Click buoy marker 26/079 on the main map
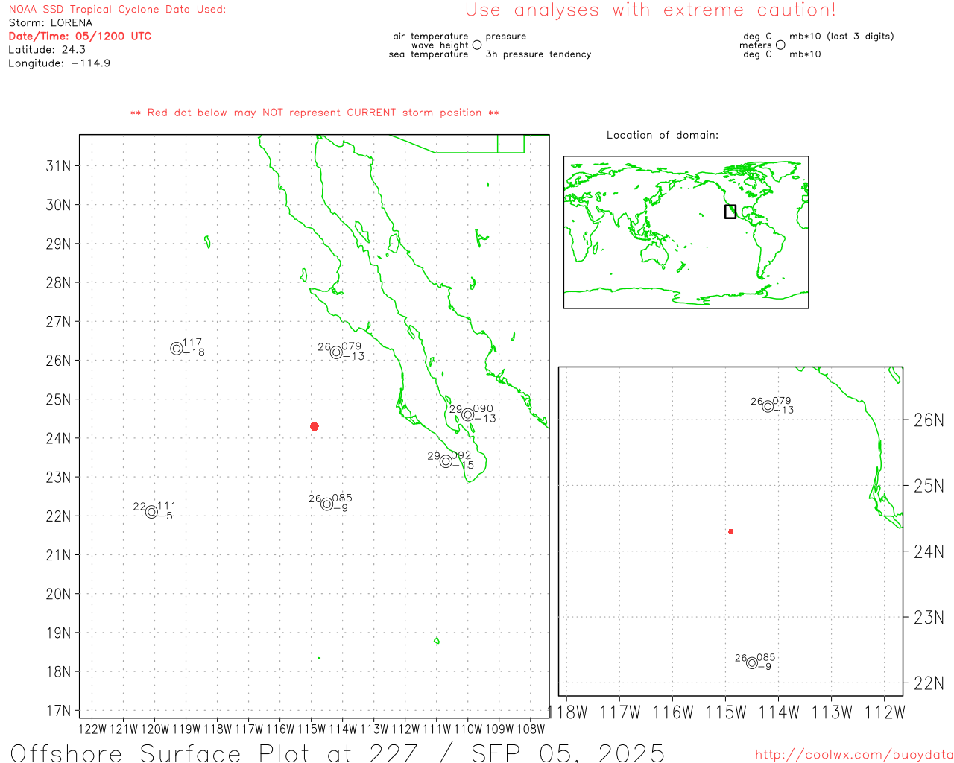The width and height of the screenshot is (954, 763). click(337, 352)
